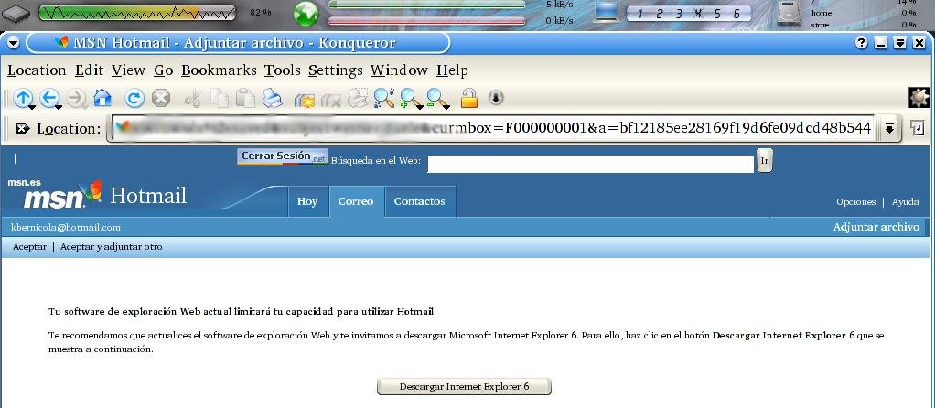
Task: Click the Ir search button
Action: [765, 160]
